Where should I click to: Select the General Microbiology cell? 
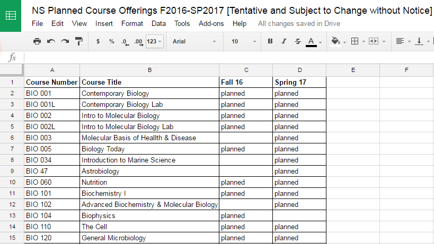point(149,238)
